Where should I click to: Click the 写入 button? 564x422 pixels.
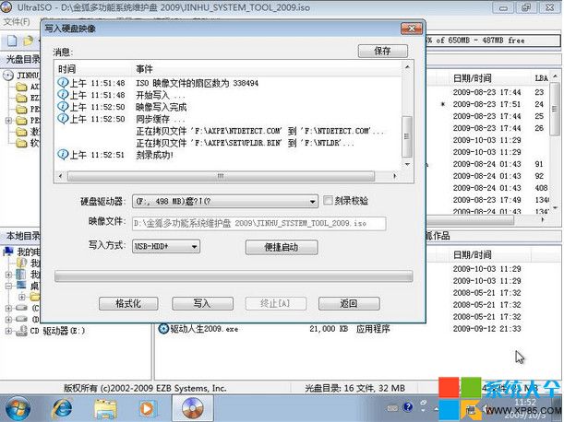pos(202,303)
